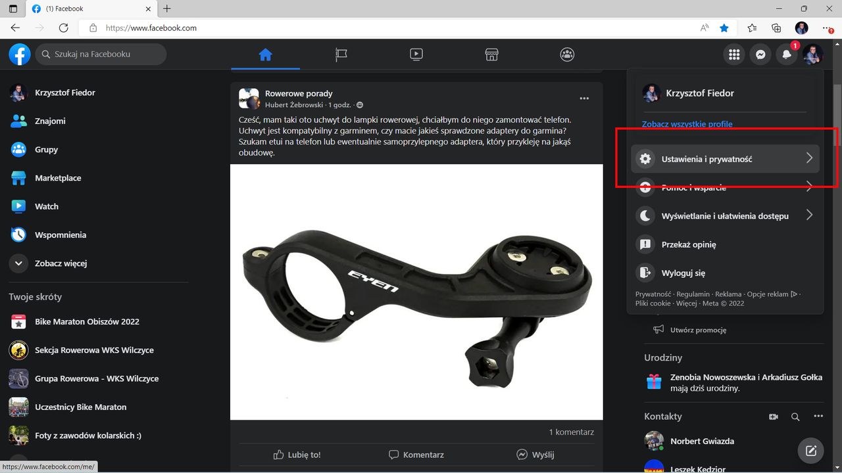Viewport: 842px width, 473px height.
Task: Open Zenobia Nowoszewska birthday link
Action: pyautogui.click(x=713, y=377)
